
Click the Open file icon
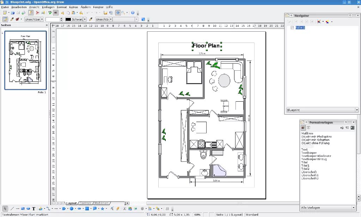click(x=13, y=13)
